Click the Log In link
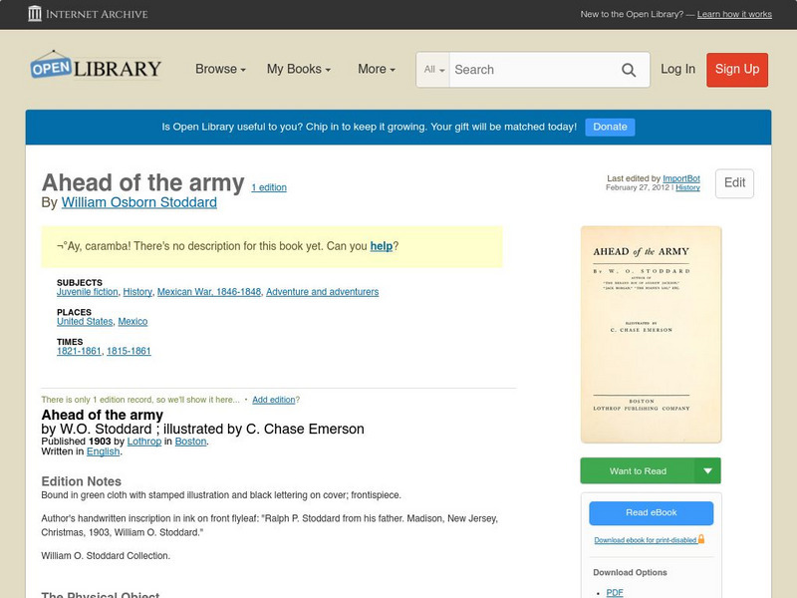The height and width of the screenshot is (598, 797). (x=677, y=69)
